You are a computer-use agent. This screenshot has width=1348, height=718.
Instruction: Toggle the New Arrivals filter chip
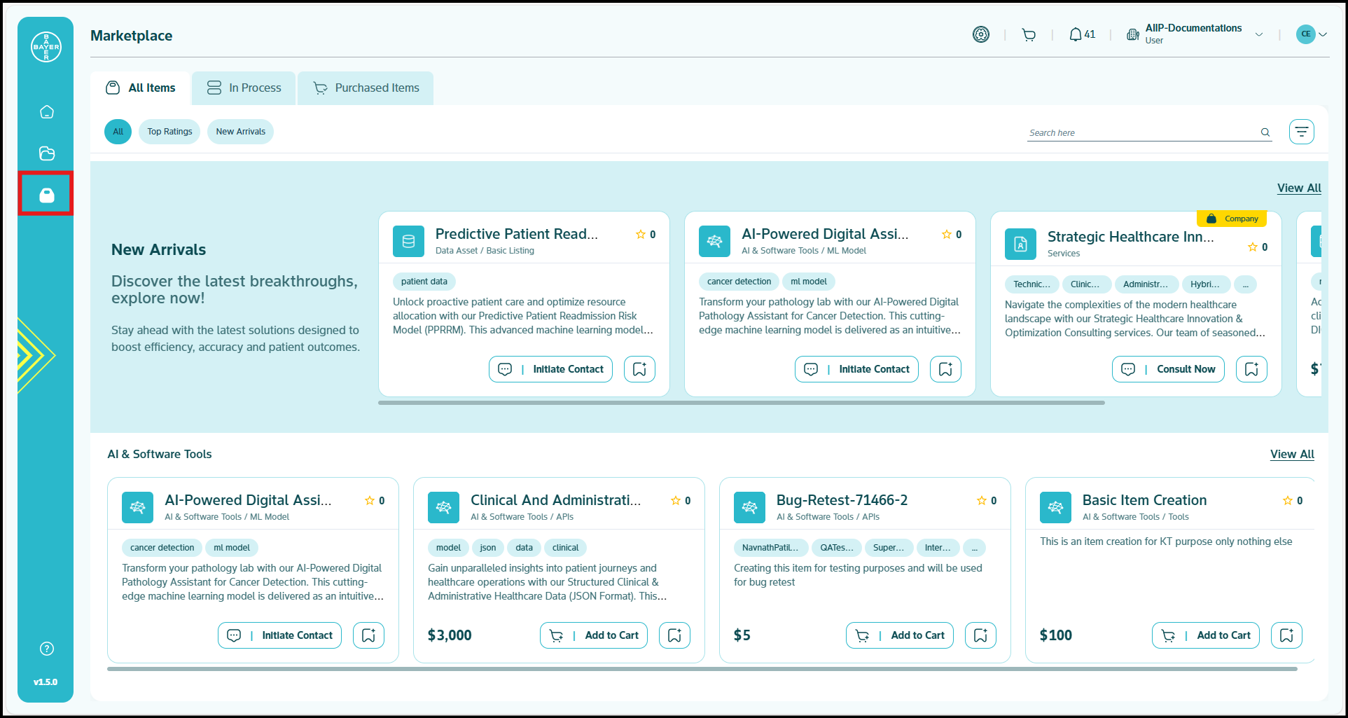click(240, 132)
